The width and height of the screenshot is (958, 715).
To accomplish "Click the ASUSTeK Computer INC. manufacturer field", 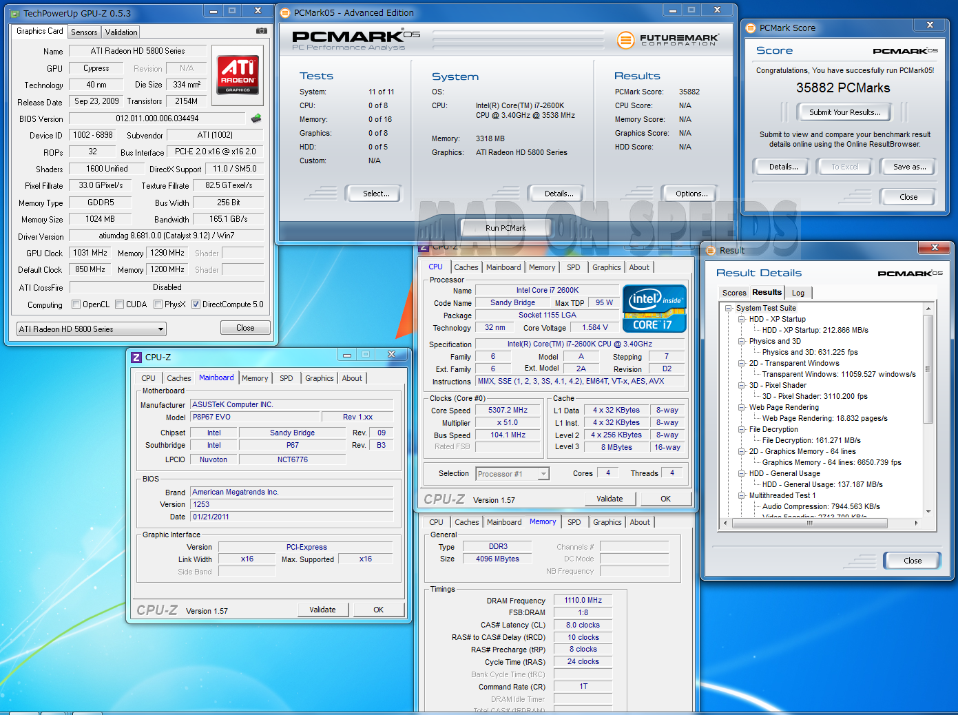I will [292, 404].
